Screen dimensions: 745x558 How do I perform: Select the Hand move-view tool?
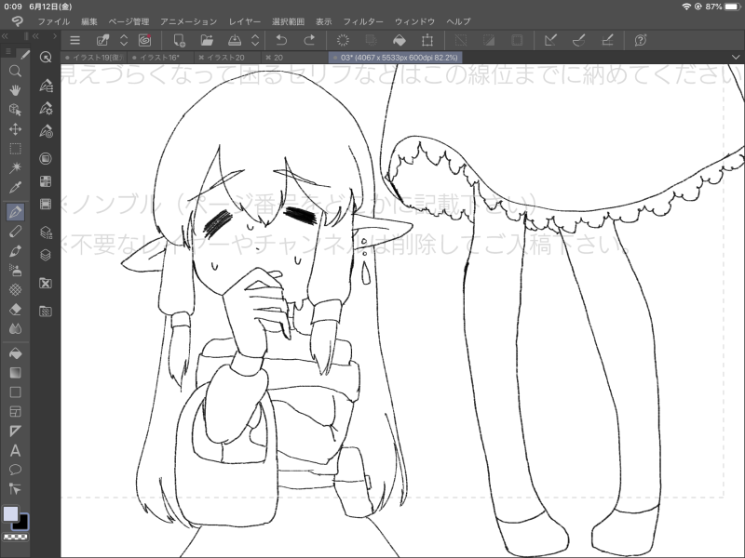pos(15,90)
